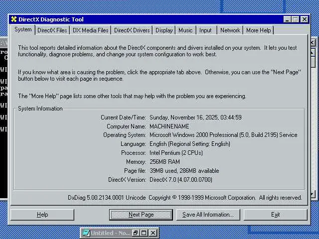The image size is (319, 239).
Task: Restore the minimized Untitled Notepad window
Action: 135,233
